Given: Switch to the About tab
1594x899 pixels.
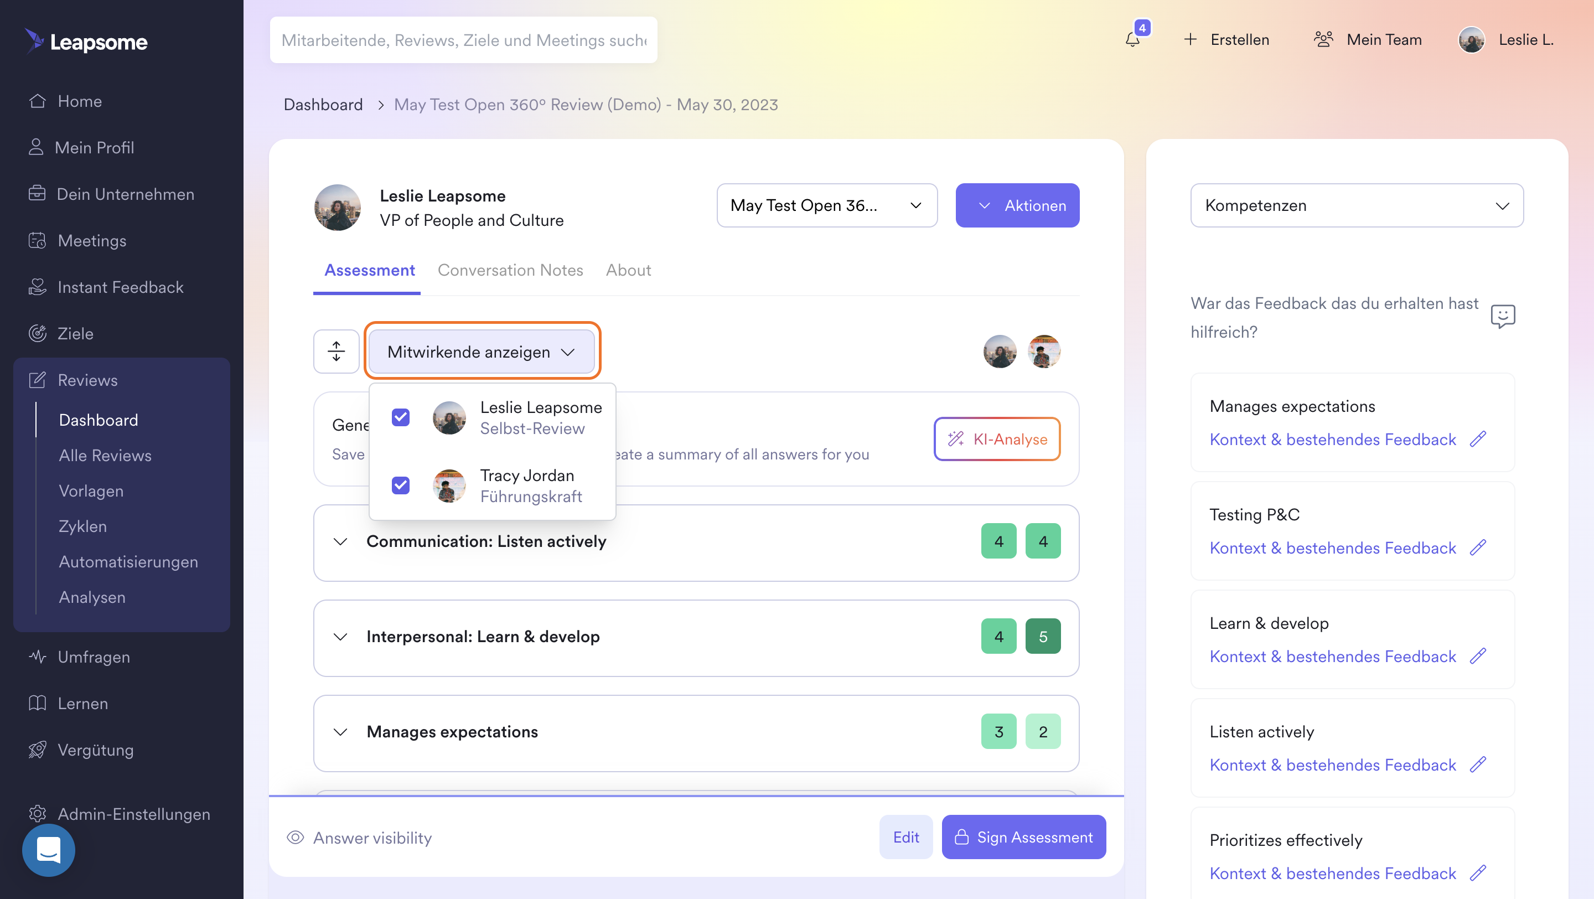Looking at the screenshot, I should (x=628, y=270).
